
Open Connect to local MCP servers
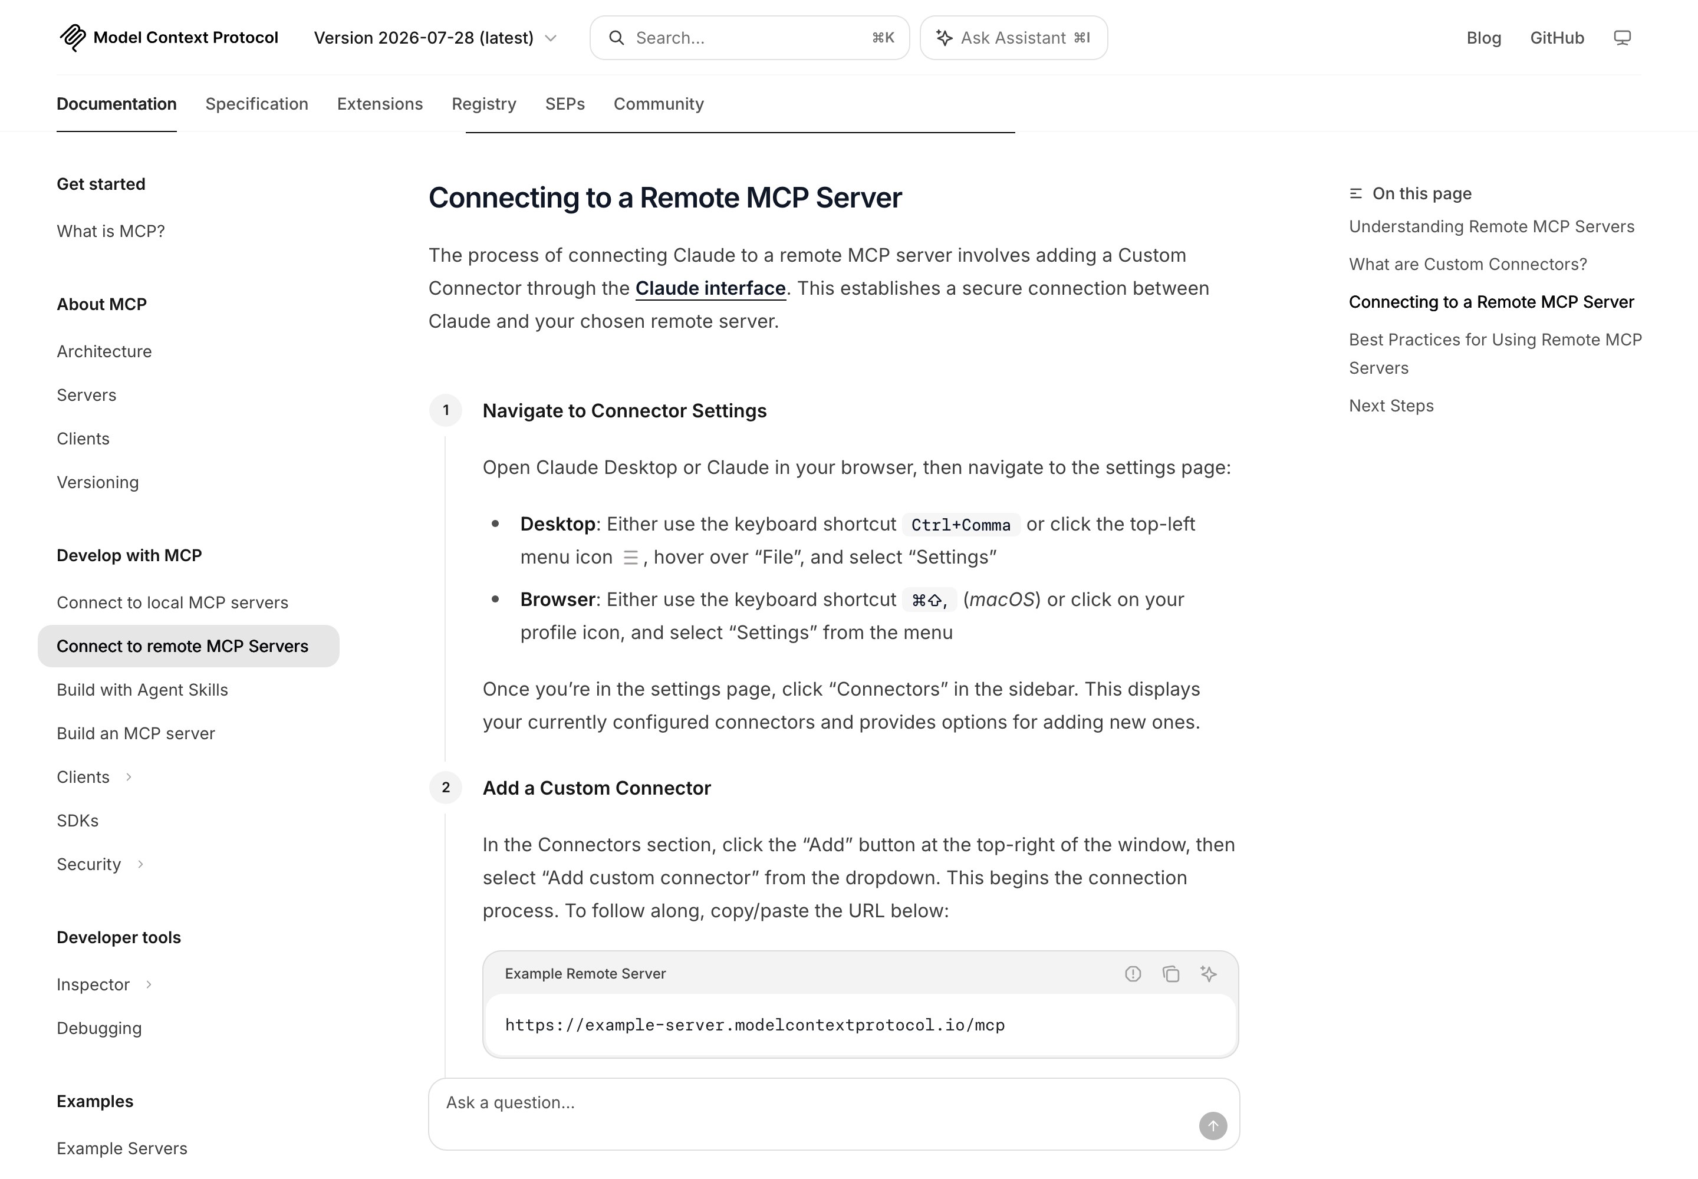[x=172, y=602]
